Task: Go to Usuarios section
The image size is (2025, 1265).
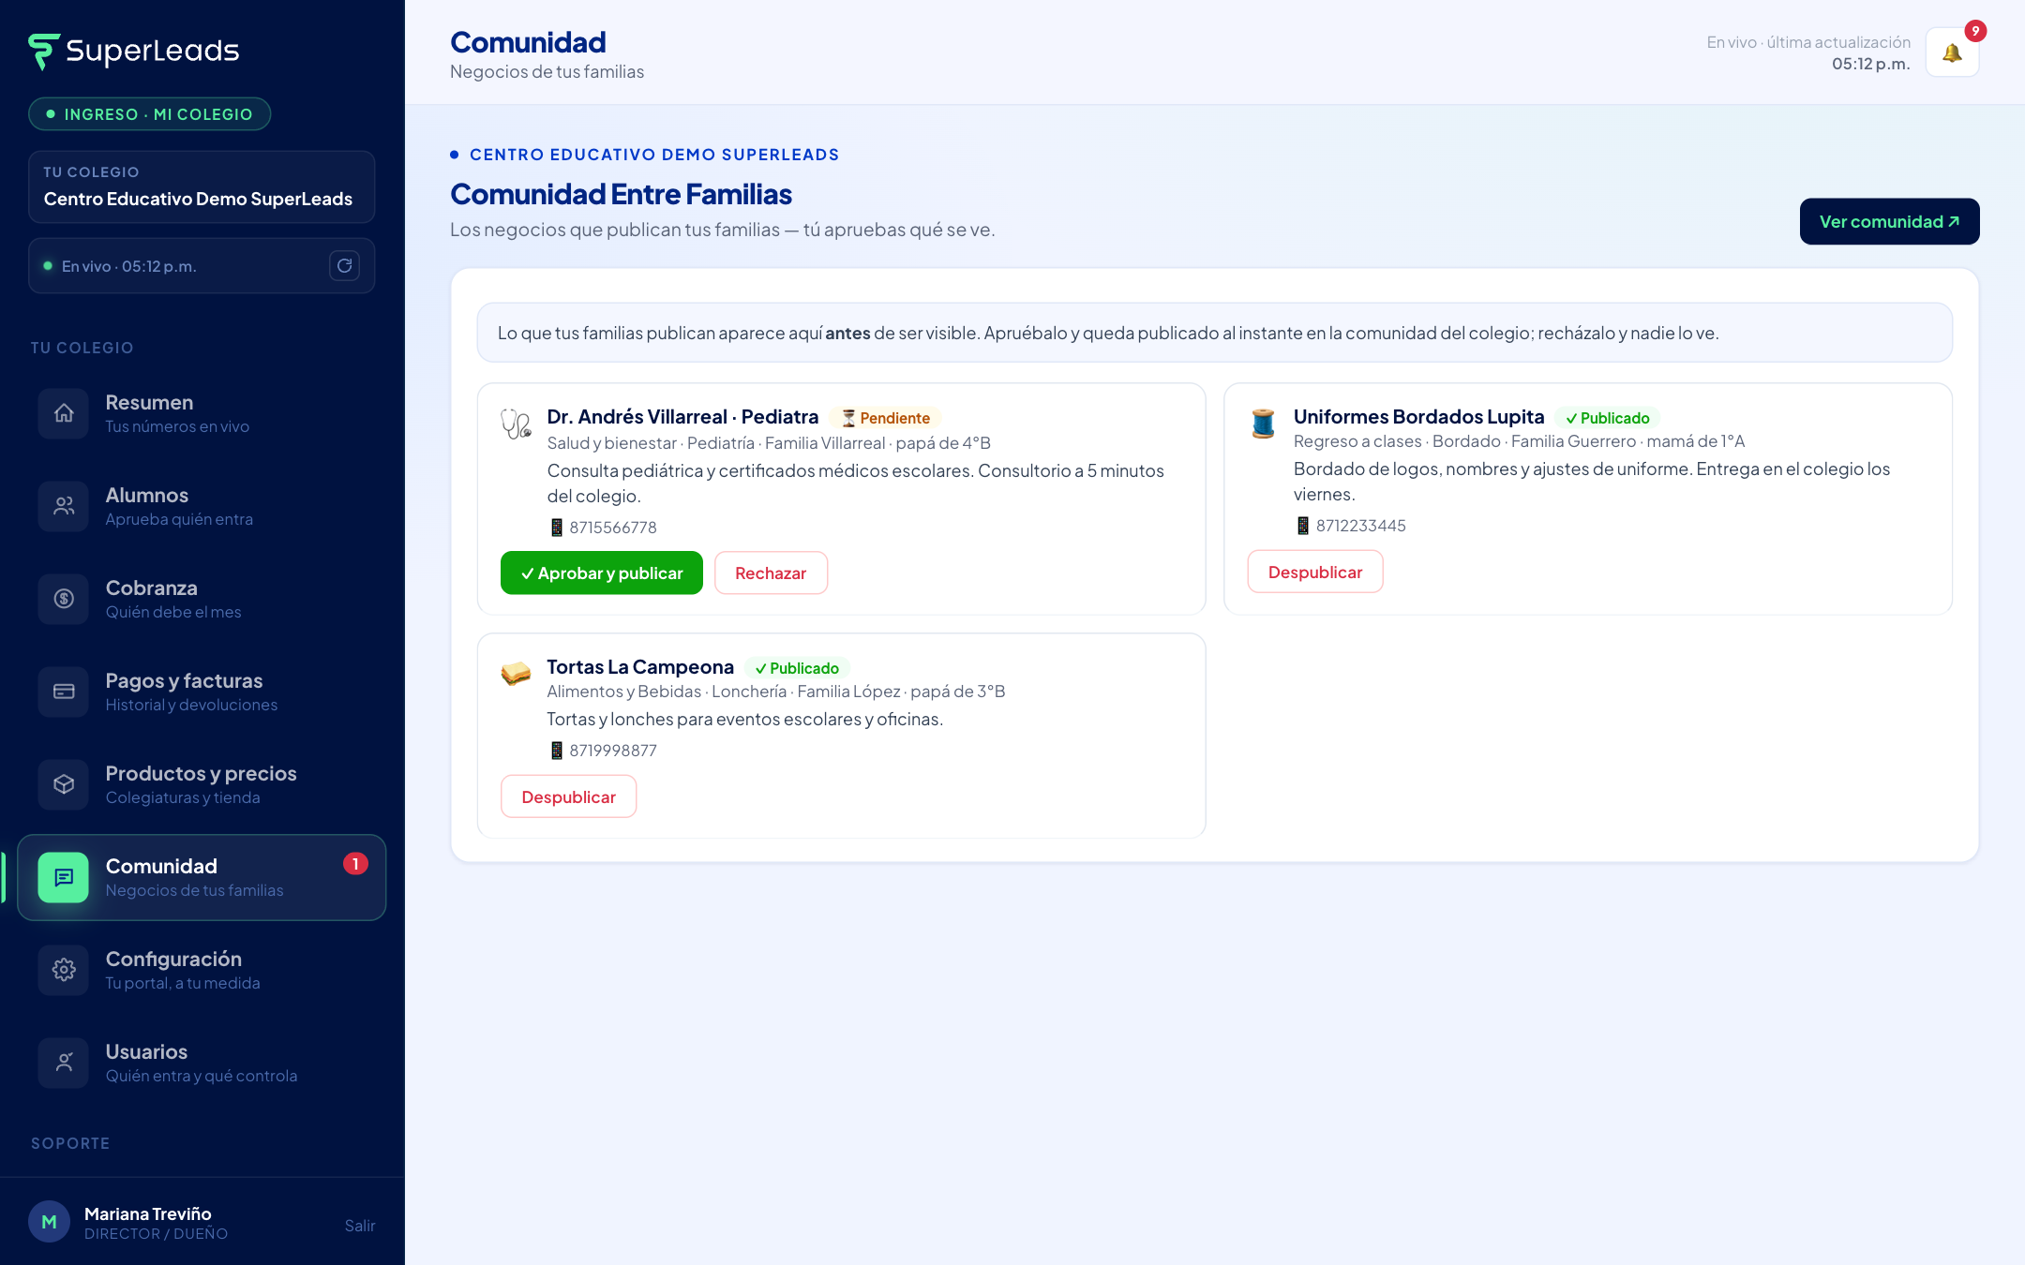Action: (x=202, y=1063)
